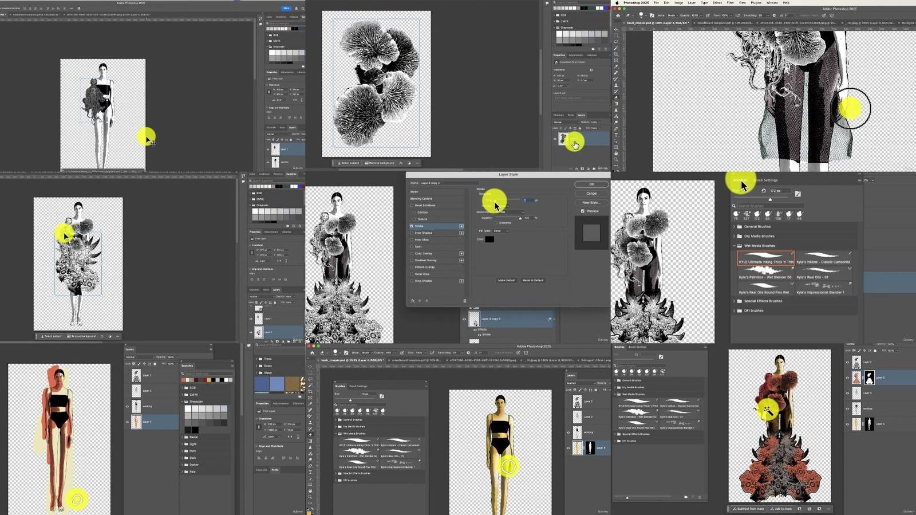The image size is (916, 515).
Task: Click the black Color swatch in Stroke settings
Action: point(489,239)
